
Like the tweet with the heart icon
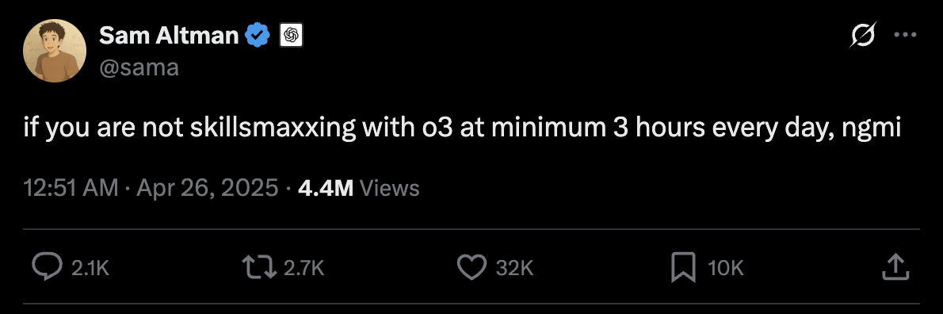tap(472, 268)
